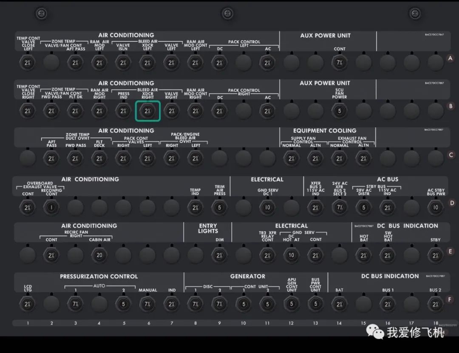Click the RECIRC FAN CABIN AIR 20 breaker
Screen dimensions: 459x353
[x=99, y=255]
